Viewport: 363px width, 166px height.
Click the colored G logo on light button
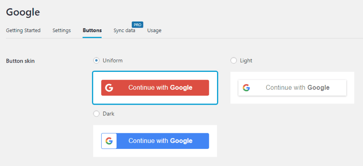pyautogui.click(x=246, y=88)
